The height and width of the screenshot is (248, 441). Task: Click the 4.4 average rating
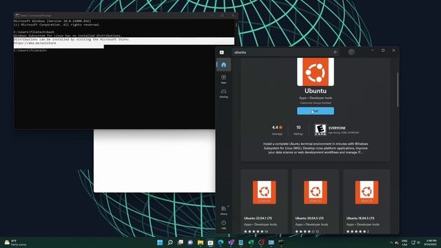(x=277, y=130)
